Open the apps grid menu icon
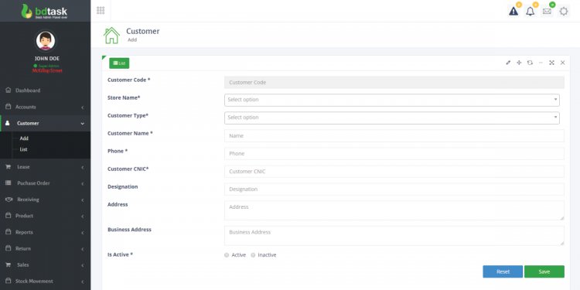The width and height of the screenshot is (580, 290). coord(101,10)
